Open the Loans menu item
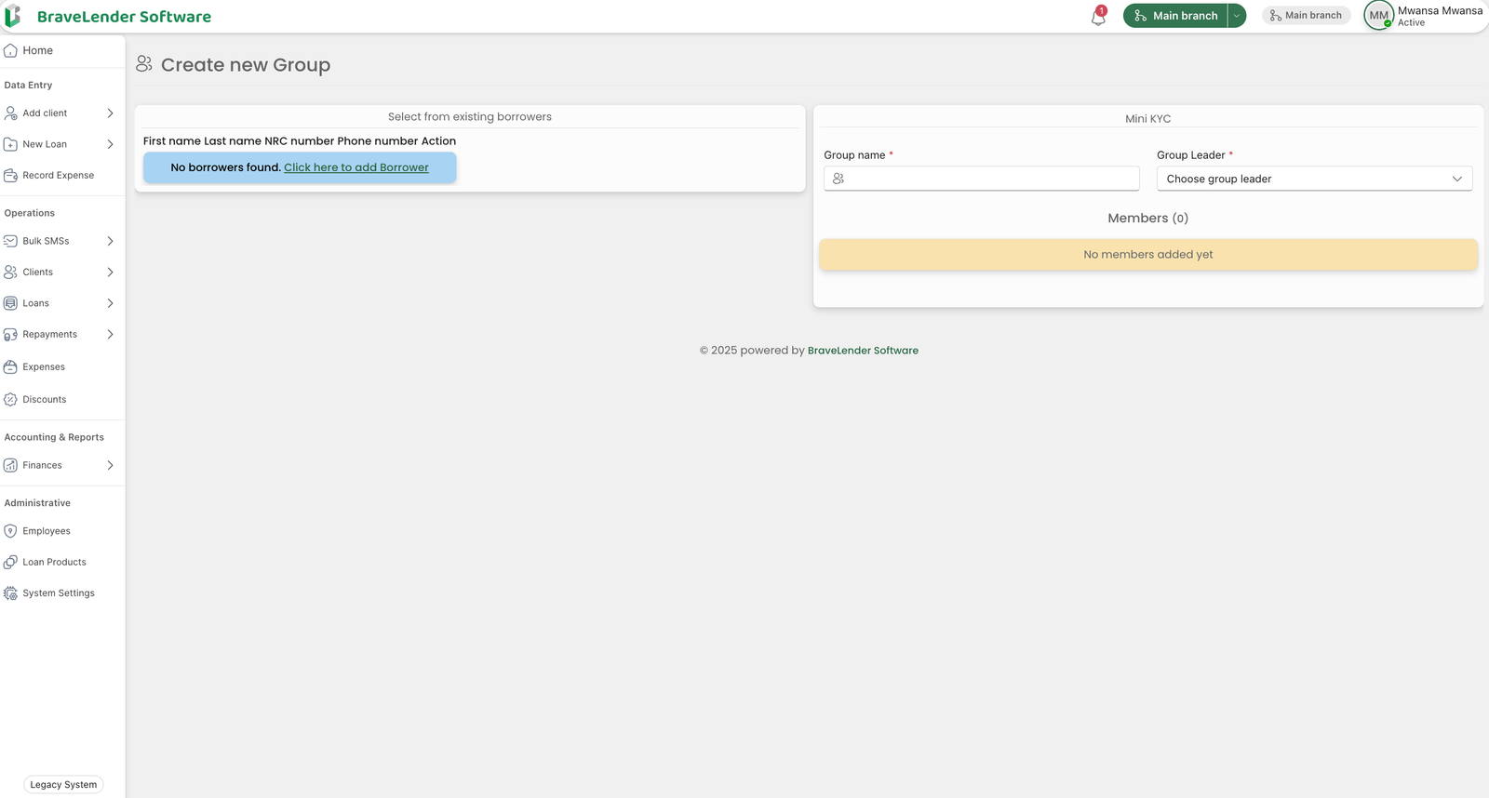1489x798 pixels. 36,303
